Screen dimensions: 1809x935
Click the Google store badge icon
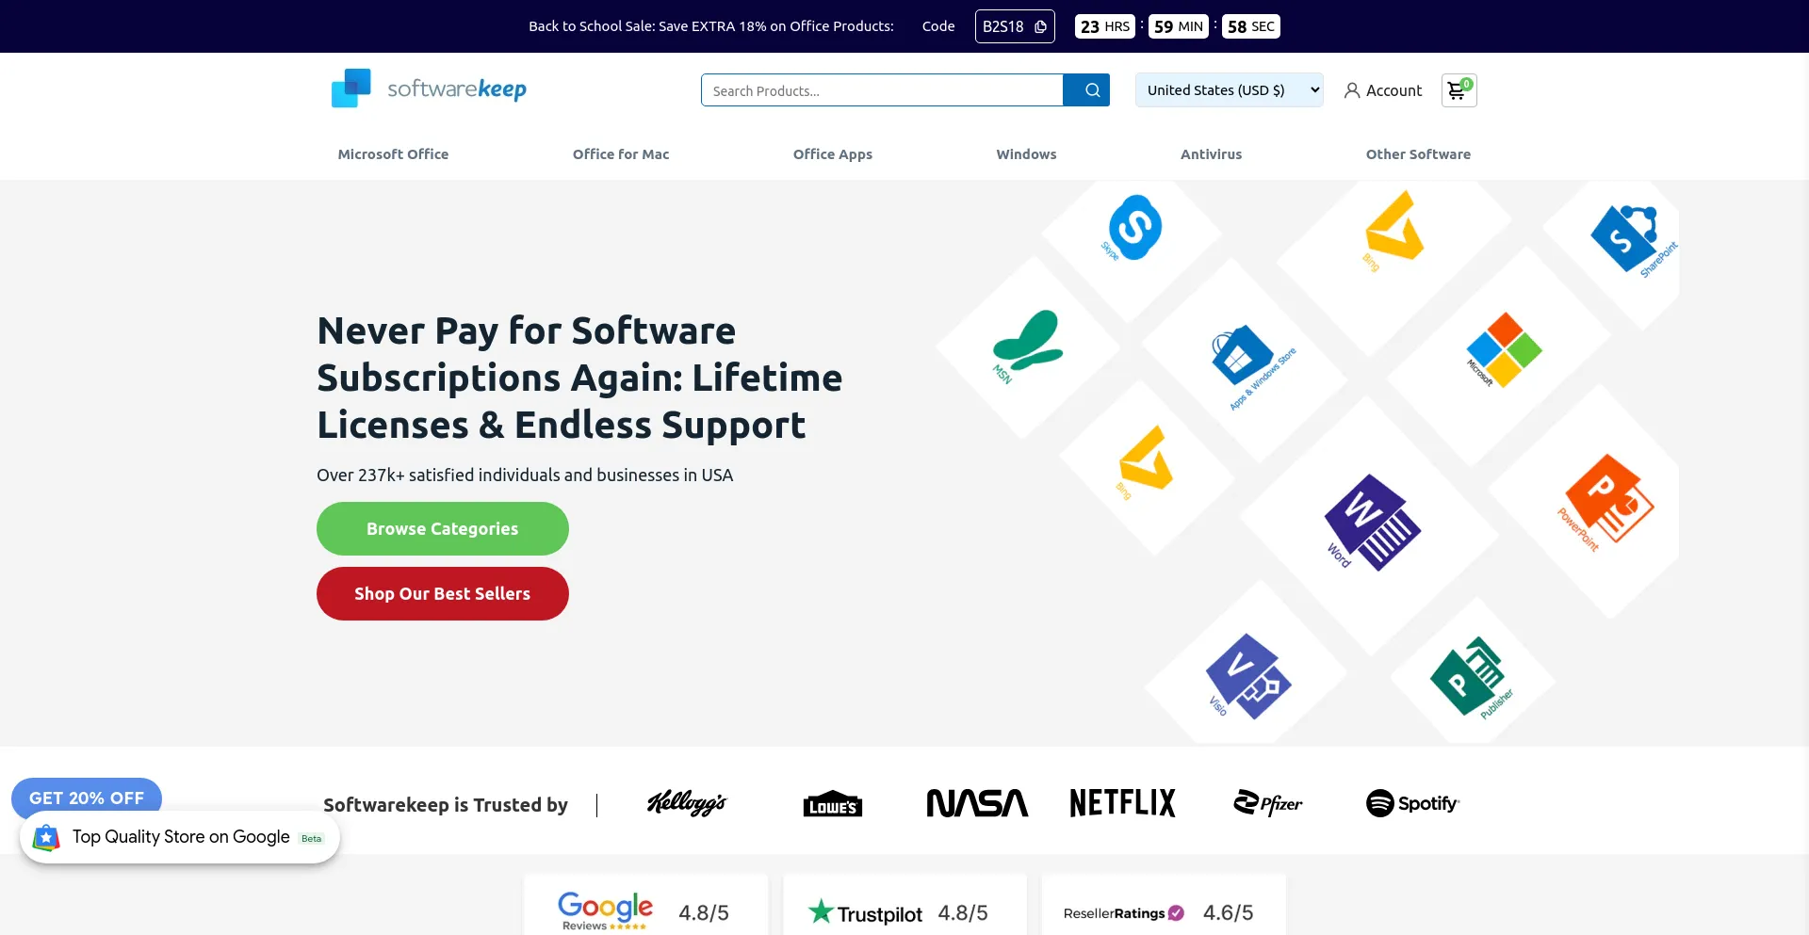click(x=46, y=837)
